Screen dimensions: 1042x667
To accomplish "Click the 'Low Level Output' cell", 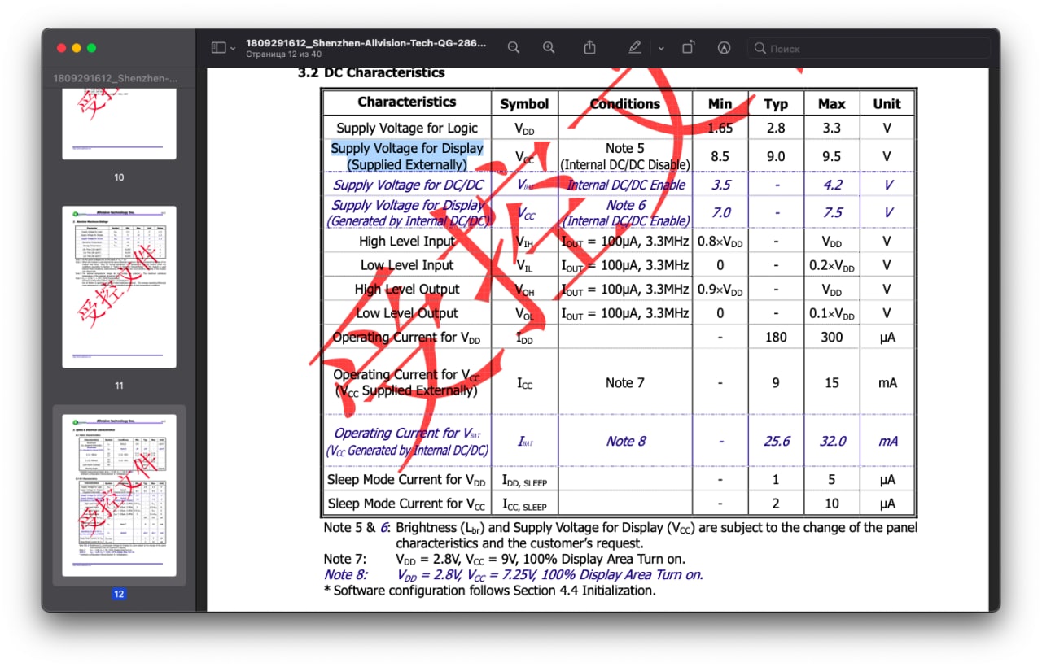I will pos(407,313).
